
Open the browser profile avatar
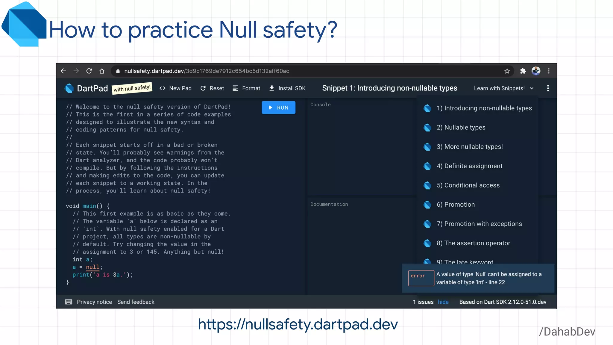[536, 71]
